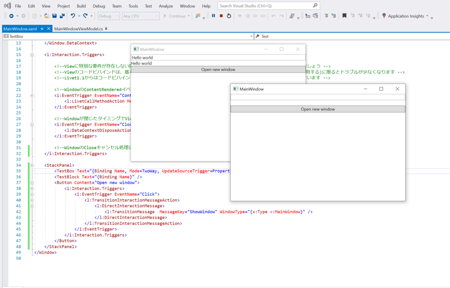Viewport: 450px width, 288px height.
Task: Expand the Application Insights dropdown arrow
Action: tap(427, 16)
